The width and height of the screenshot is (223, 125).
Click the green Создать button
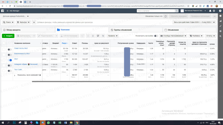click(8, 36)
